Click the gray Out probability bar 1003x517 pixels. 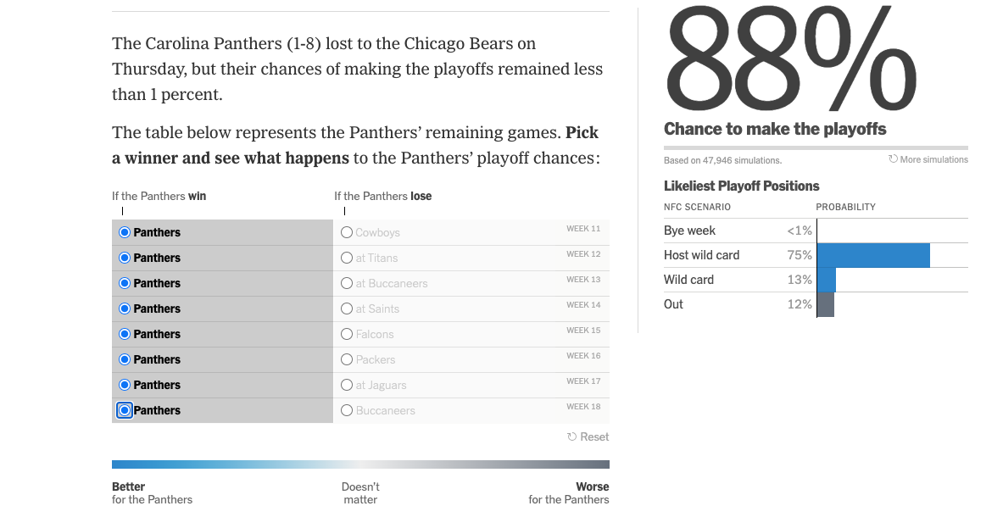(824, 303)
